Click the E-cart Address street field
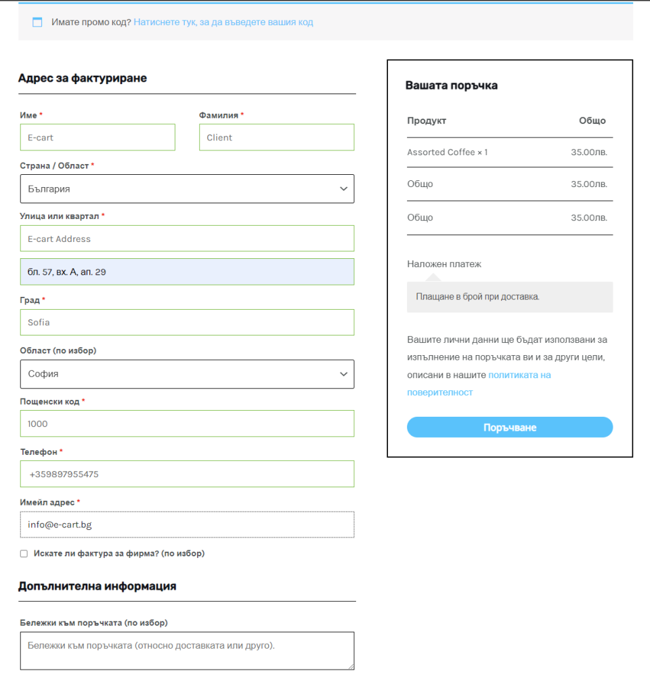This screenshot has width=650, height=694. pos(187,239)
